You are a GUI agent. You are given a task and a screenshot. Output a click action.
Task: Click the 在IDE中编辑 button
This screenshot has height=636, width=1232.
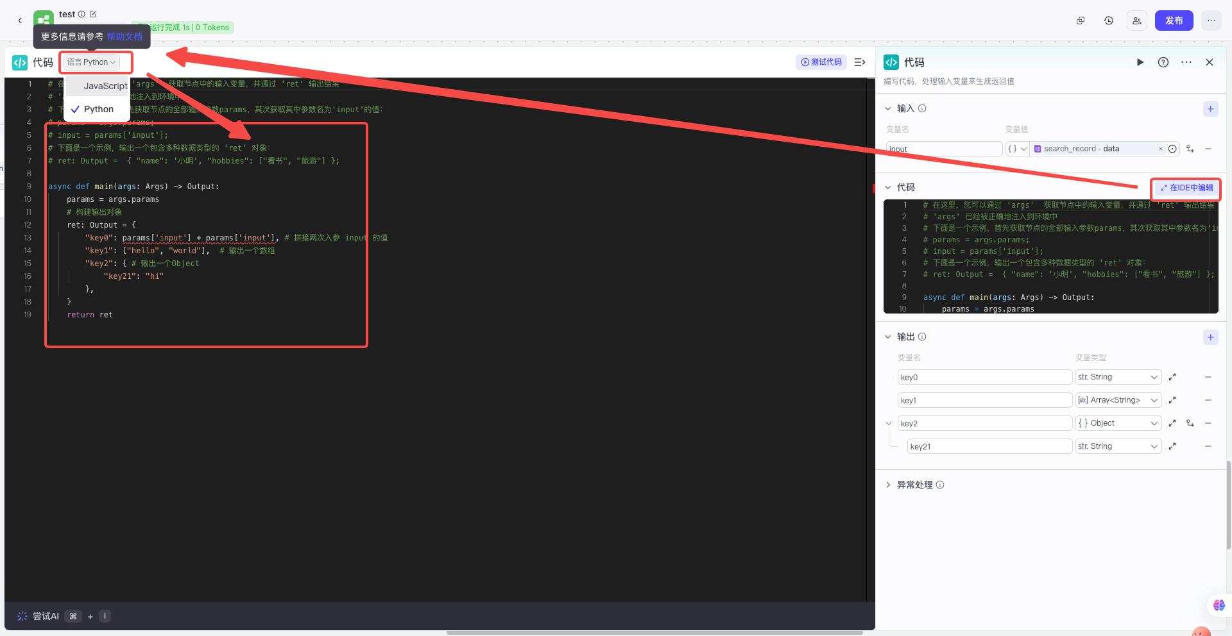pos(1186,188)
